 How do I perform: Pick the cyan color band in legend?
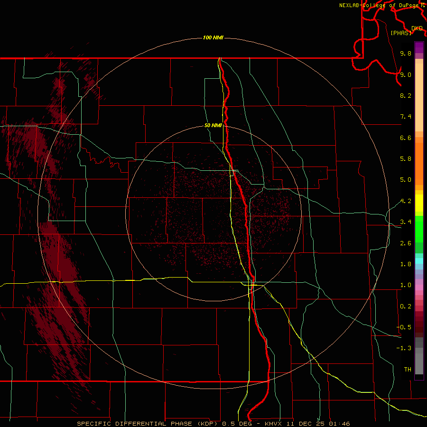419,261
